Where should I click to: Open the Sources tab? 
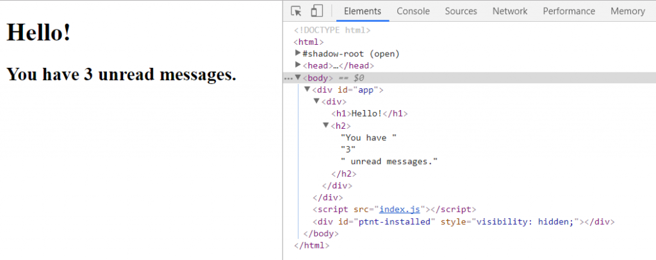[461, 12]
